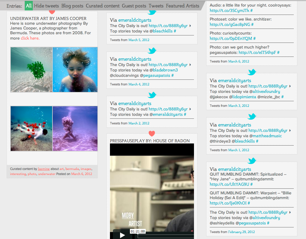Open the 'photo' tag

pos(32,174)
